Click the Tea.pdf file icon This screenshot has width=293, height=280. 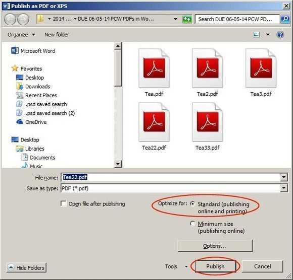(x=154, y=68)
